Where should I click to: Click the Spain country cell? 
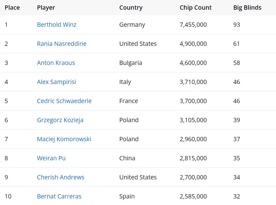pos(127,196)
